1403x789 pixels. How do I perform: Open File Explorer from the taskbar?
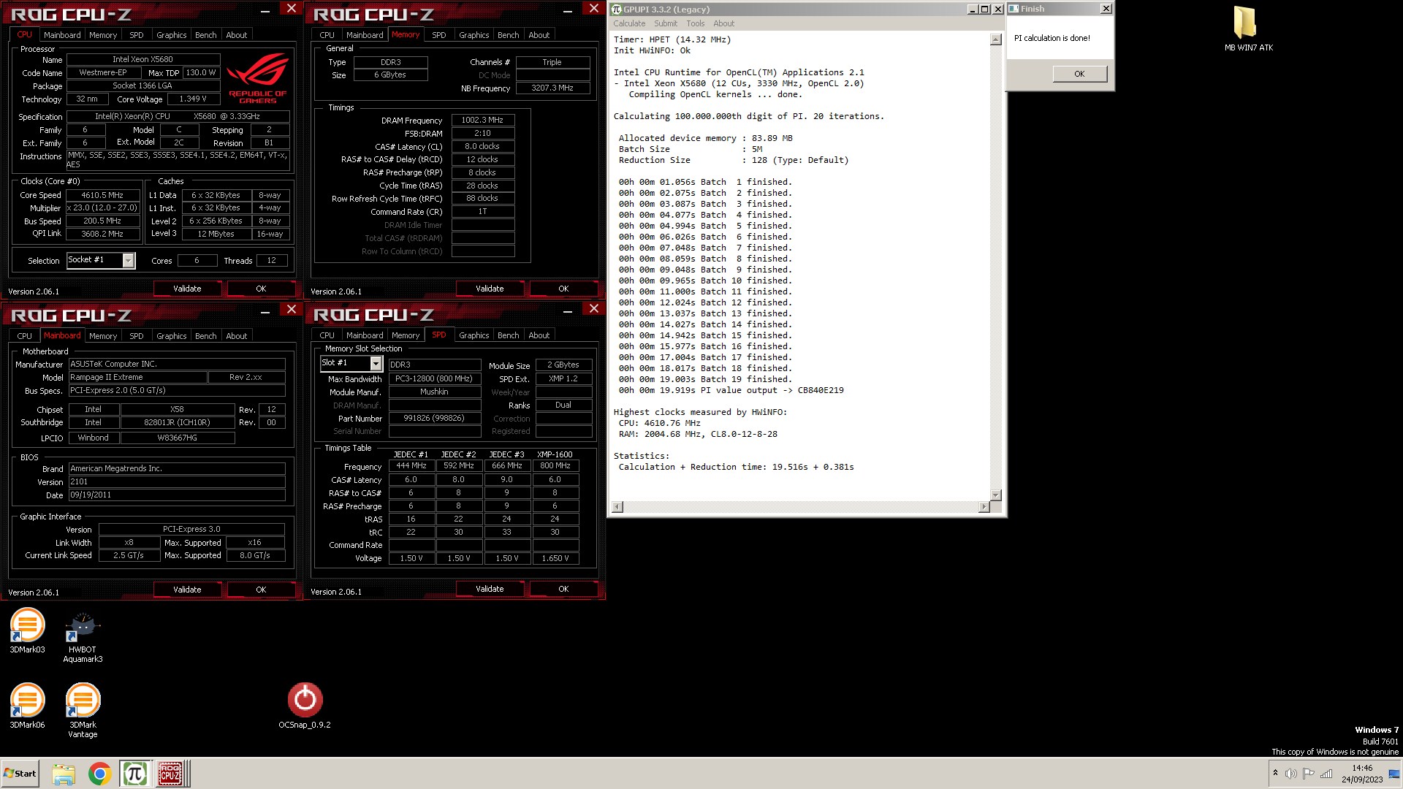click(64, 774)
